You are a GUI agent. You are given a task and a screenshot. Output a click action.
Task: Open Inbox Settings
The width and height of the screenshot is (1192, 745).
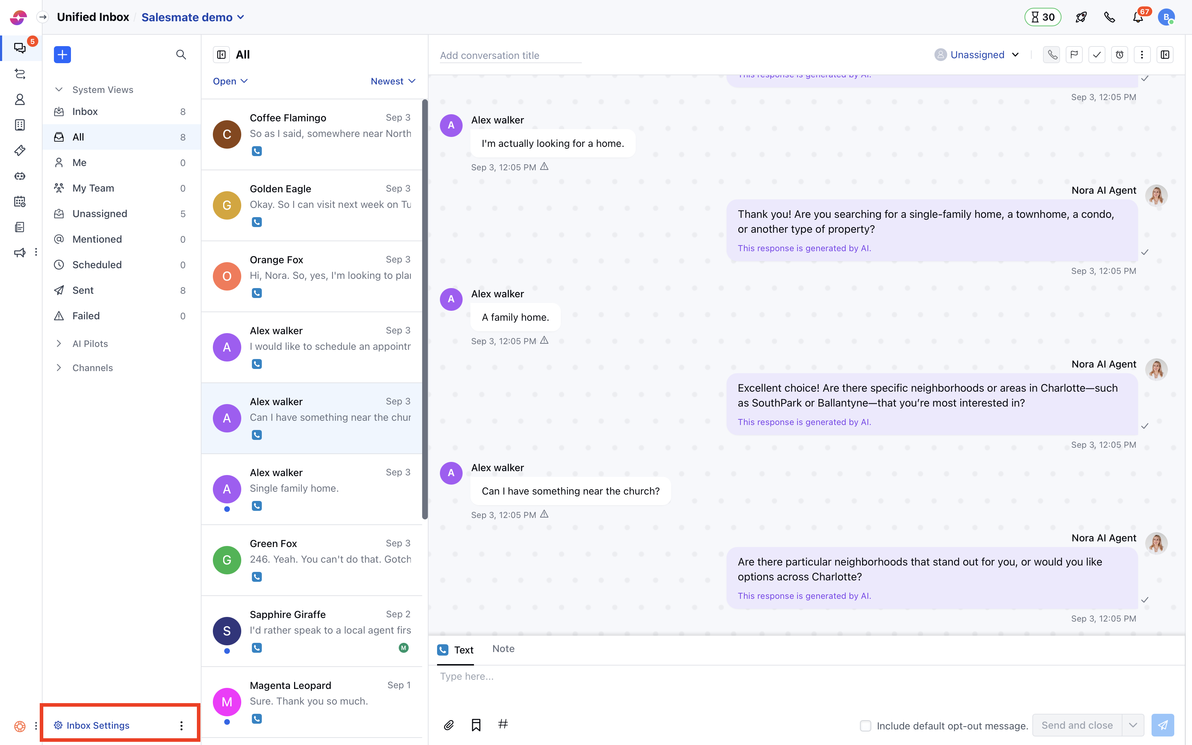[96, 725]
